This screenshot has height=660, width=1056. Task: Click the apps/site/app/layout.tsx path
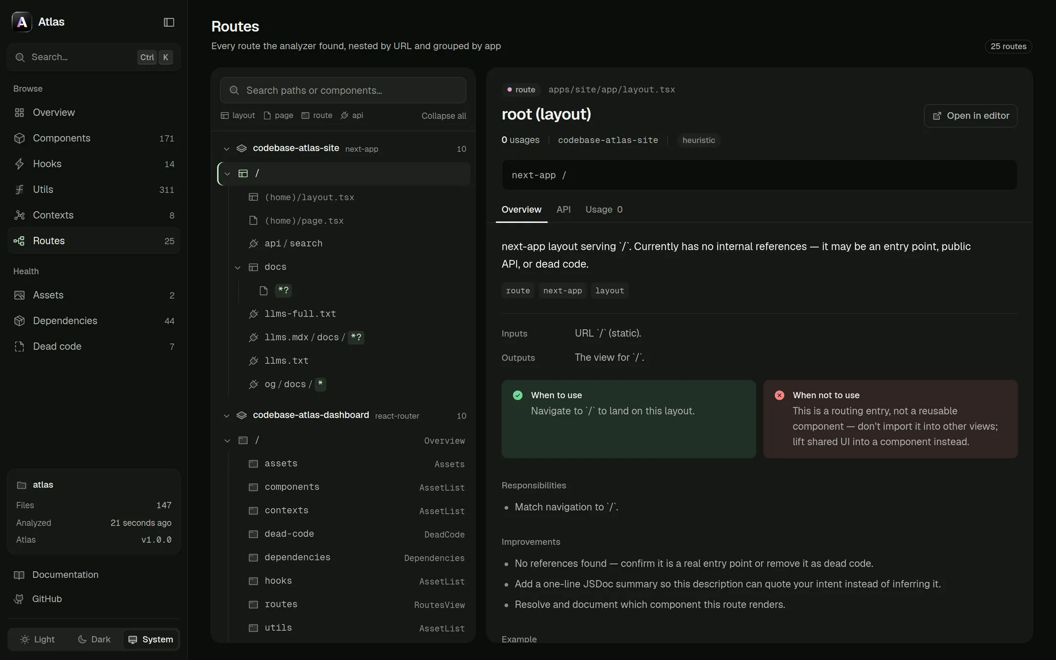(612, 89)
